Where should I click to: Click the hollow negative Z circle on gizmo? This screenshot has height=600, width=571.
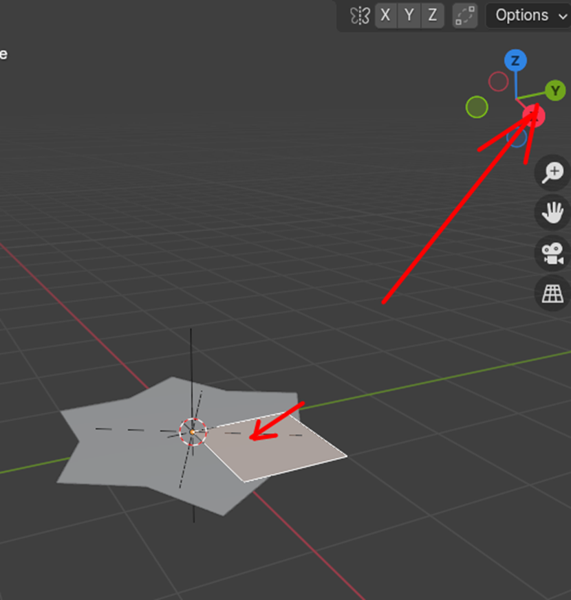pos(518,137)
